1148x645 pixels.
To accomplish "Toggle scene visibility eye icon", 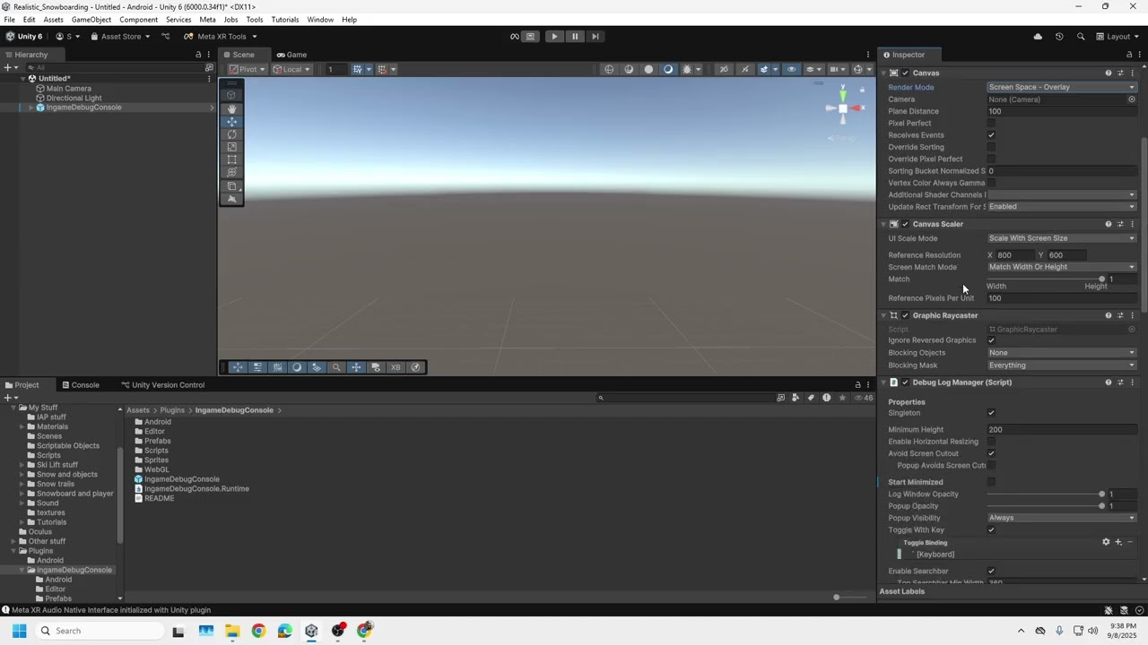I will (x=791, y=69).
